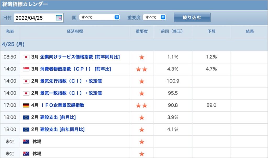Click Singapore flag in CPI row
The height and width of the screenshot is (158, 268).
click(x=26, y=69)
